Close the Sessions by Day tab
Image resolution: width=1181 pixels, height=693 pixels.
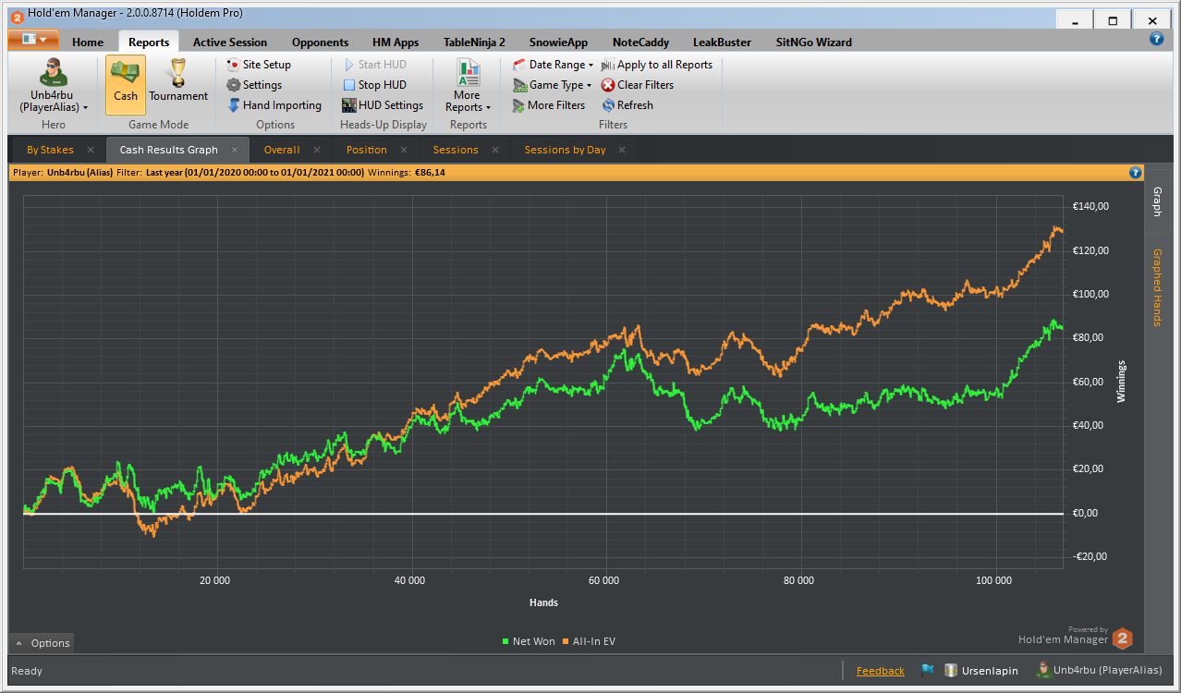pyautogui.click(x=622, y=150)
